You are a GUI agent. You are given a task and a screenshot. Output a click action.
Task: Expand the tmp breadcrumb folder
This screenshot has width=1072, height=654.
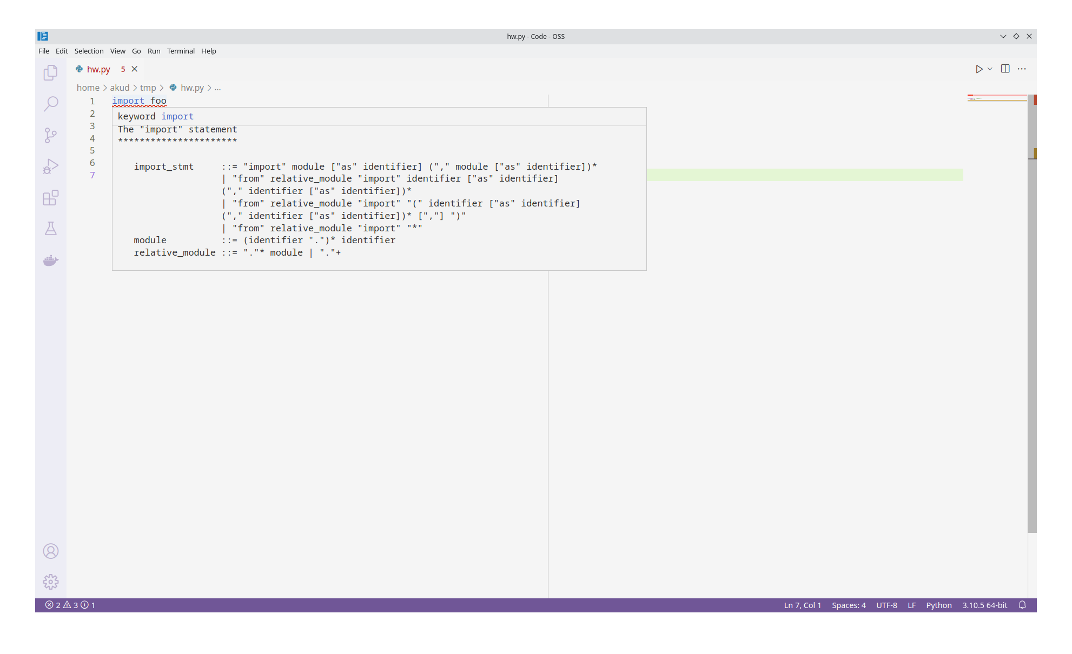tap(148, 88)
